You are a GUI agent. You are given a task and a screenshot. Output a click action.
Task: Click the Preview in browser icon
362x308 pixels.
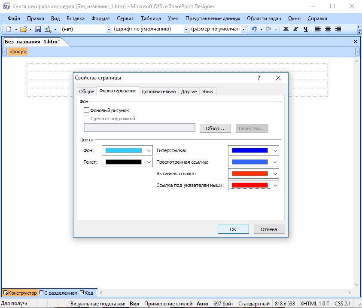(48, 29)
